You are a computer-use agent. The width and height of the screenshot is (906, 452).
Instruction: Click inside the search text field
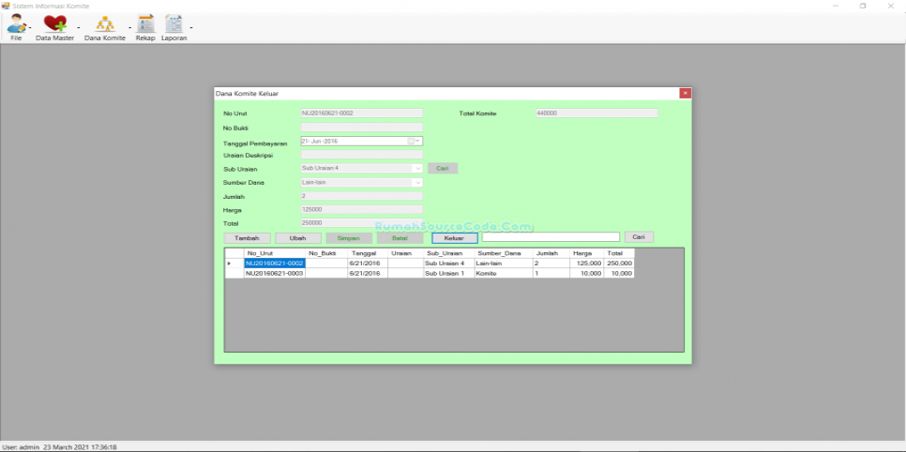coord(551,237)
